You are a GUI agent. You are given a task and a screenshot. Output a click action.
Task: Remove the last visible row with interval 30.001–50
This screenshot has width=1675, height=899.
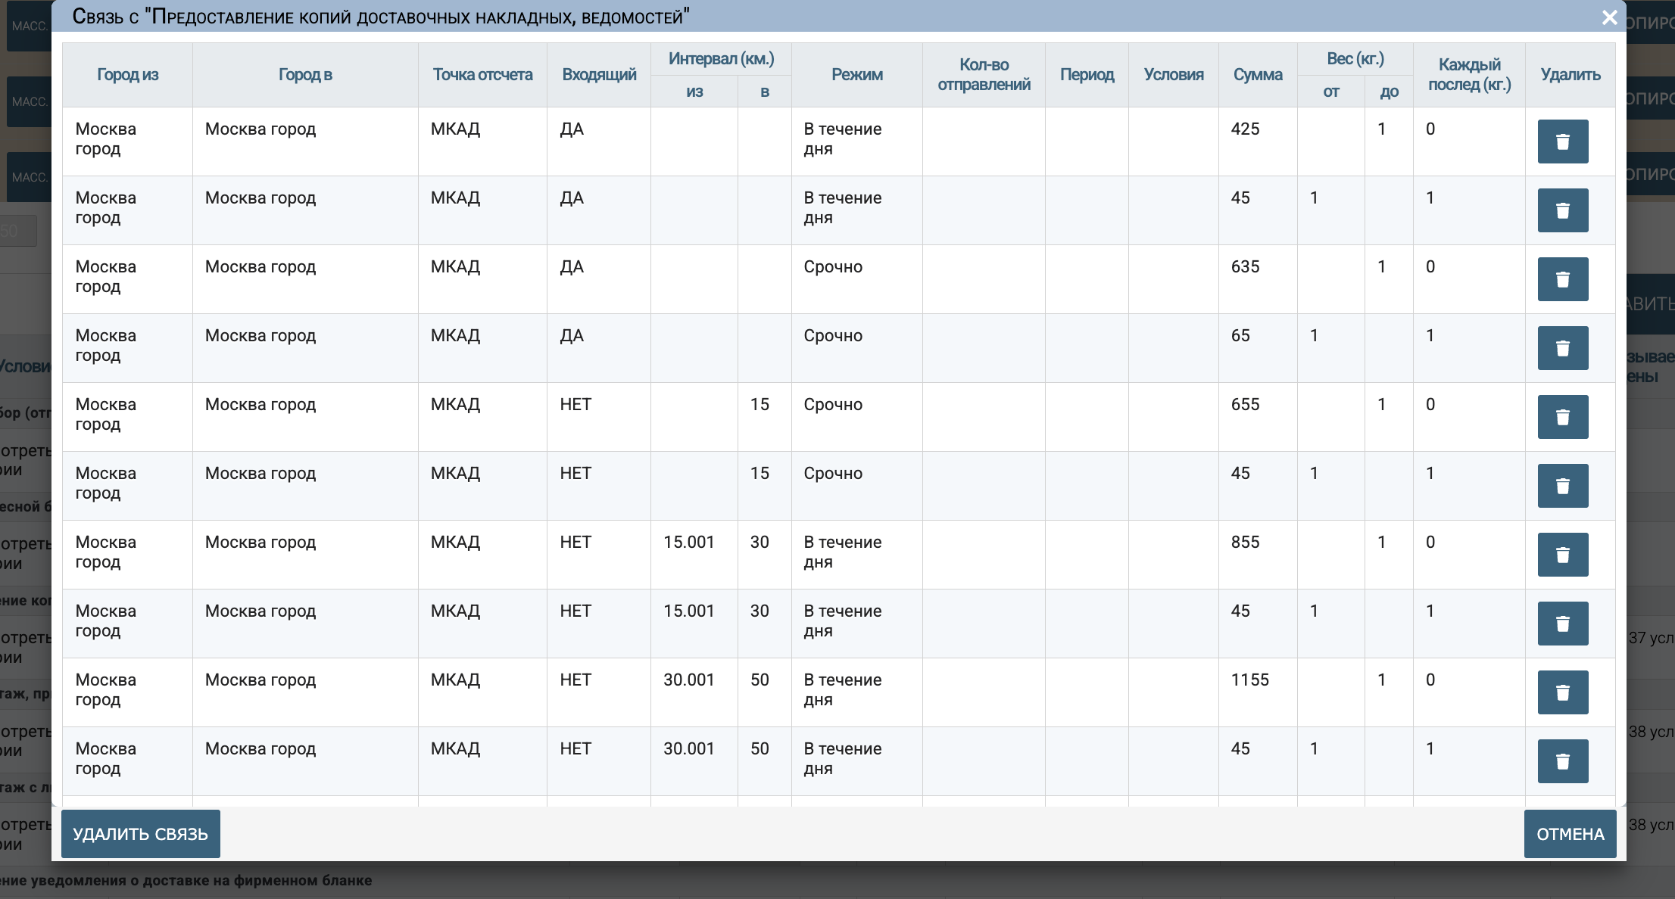[x=1562, y=761]
